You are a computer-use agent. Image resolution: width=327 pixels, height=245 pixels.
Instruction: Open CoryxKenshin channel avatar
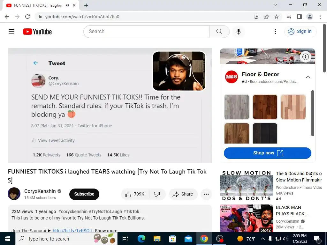click(14, 194)
